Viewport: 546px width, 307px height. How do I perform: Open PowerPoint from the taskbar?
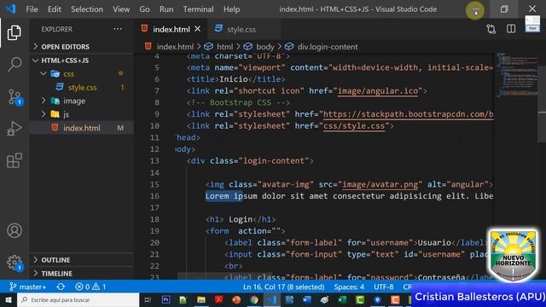pos(236,299)
